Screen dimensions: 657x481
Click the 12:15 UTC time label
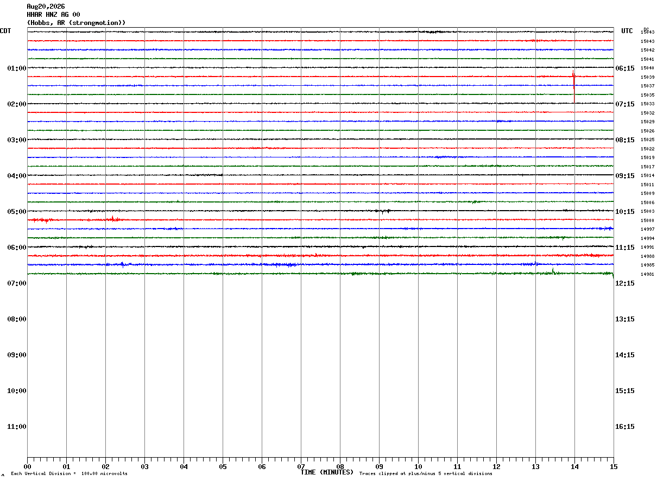pyautogui.click(x=624, y=283)
